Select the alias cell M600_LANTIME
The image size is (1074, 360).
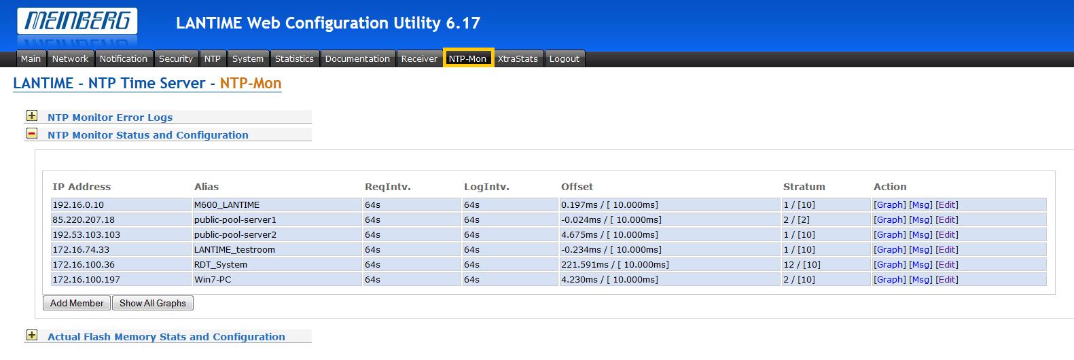click(x=277, y=204)
